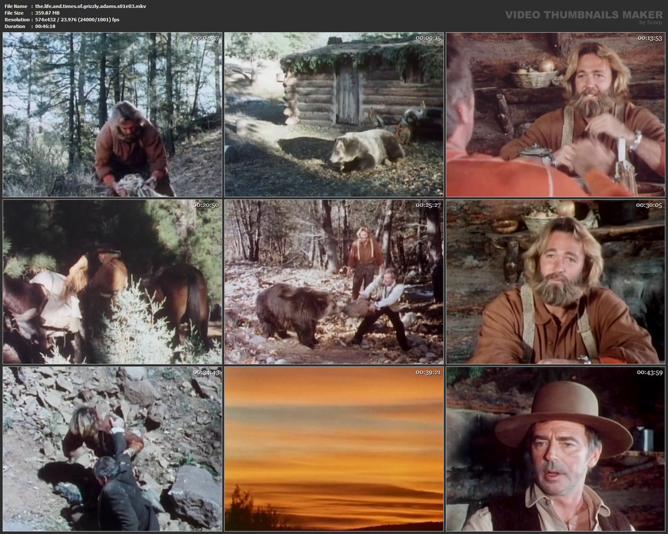Select the orange sunset sky thumbnail
The image size is (668, 534).
[334, 449]
